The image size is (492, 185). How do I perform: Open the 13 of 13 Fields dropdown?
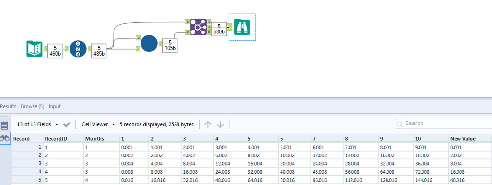[37, 124]
